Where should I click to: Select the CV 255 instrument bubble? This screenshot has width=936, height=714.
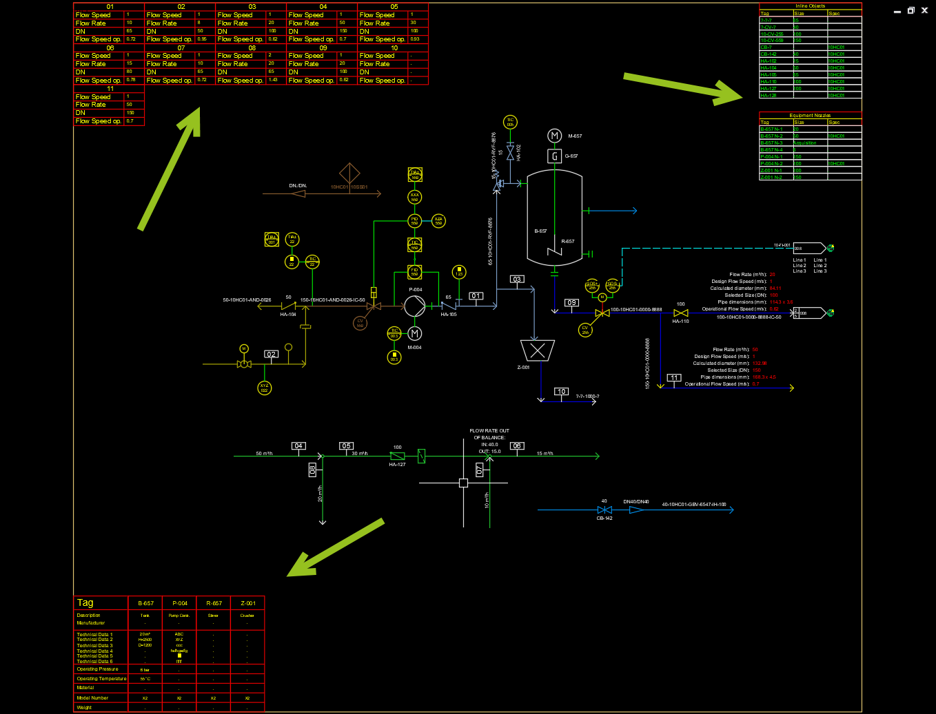click(x=585, y=330)
